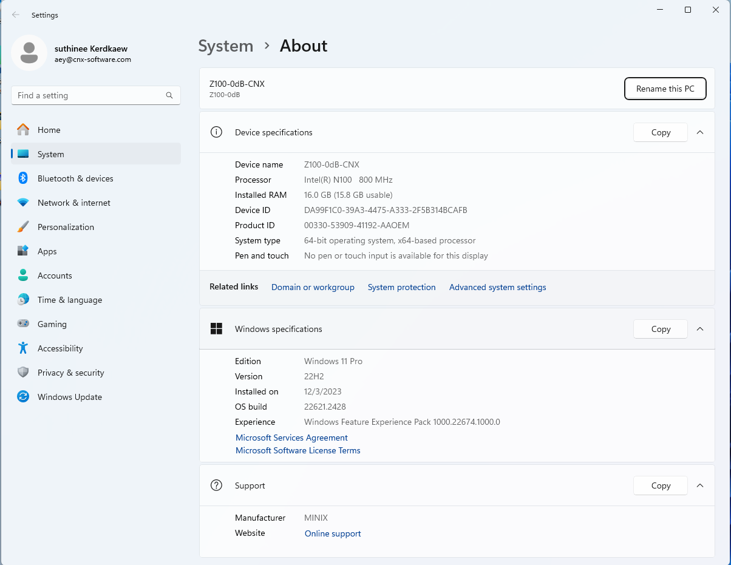
Task: Collapse the Windows specifications section
Action: (x=700, y=329)
